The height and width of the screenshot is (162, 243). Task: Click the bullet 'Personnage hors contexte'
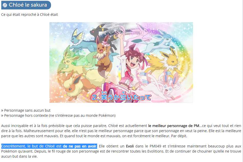point(58,115)
